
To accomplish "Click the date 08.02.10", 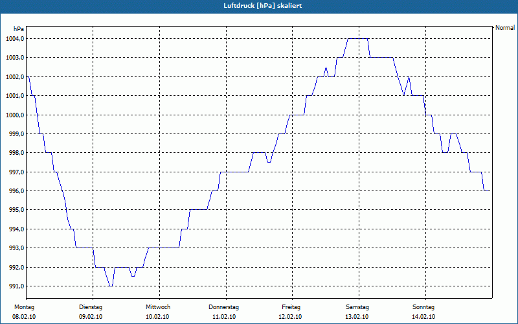I will click(24, 317).
